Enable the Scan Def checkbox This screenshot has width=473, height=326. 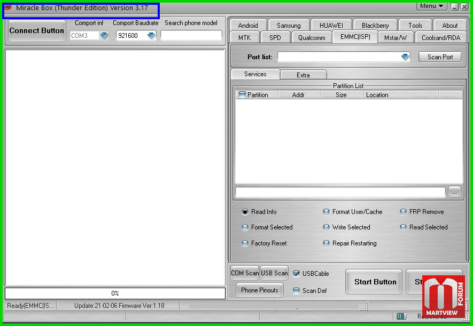coord(296,291)
